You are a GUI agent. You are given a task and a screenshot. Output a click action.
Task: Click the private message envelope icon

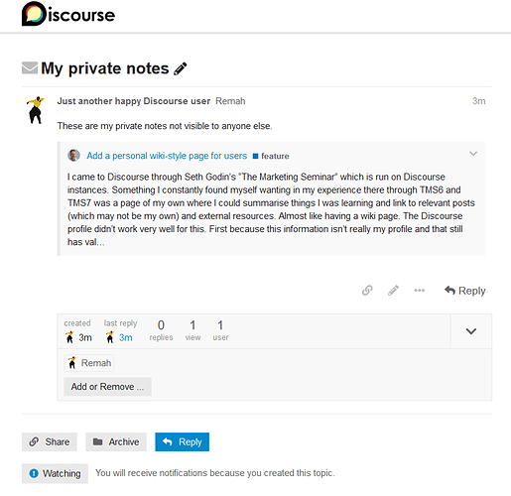[30, 68]
